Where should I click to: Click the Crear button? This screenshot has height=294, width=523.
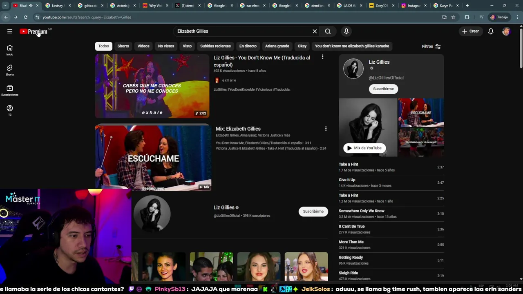coord(470,31)
